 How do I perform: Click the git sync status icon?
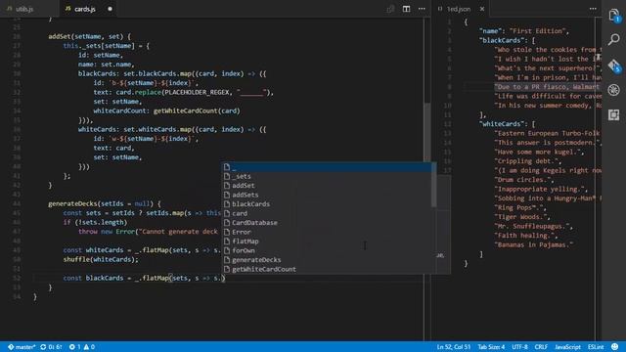coord(51,347)
